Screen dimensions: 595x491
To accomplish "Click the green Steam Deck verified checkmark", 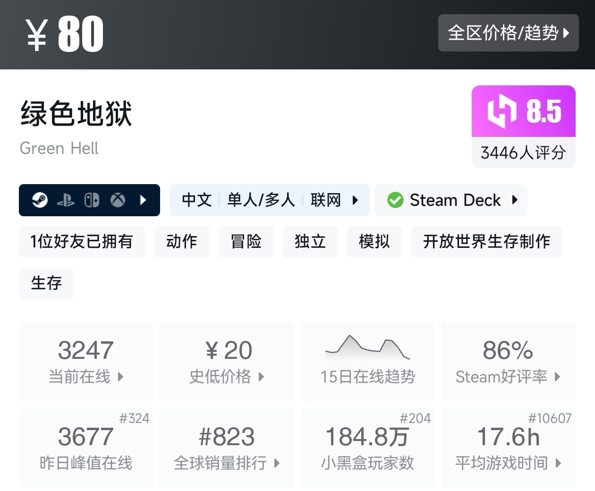I will [395, 200].
